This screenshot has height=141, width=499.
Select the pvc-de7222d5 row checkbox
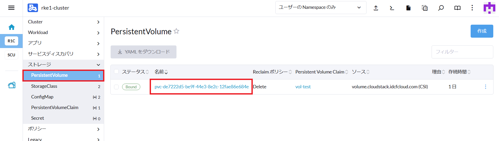coord(116,87)
